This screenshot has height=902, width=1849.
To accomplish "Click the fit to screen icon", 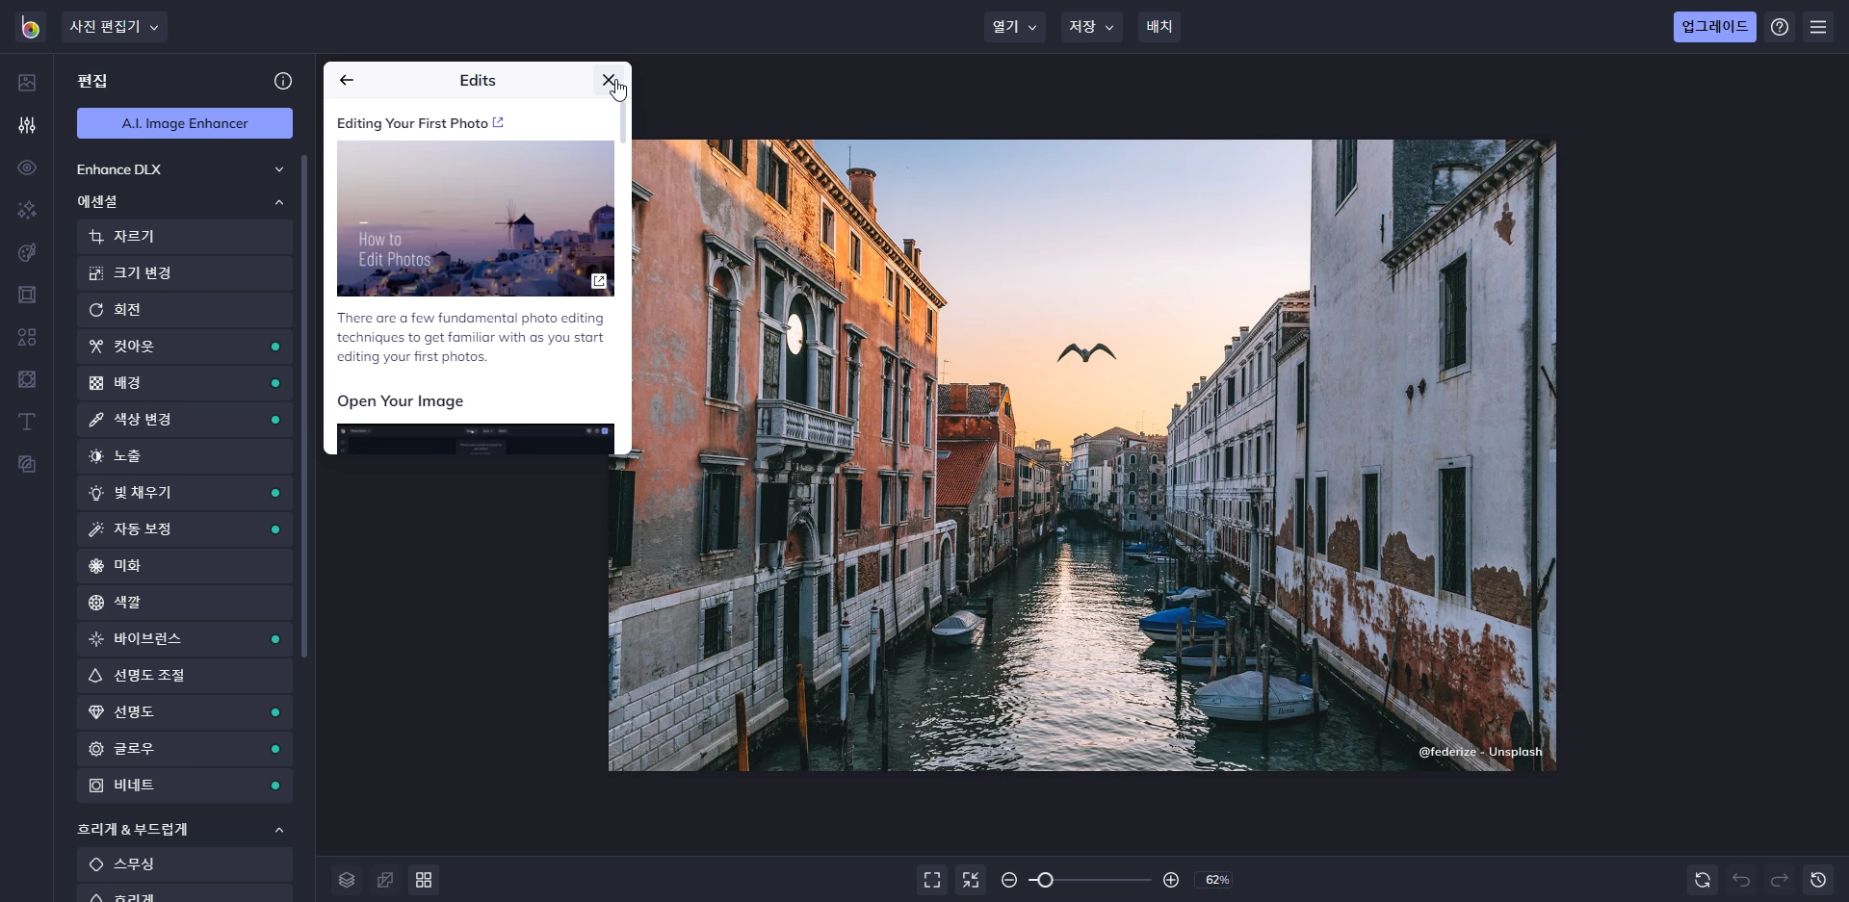I will (x=932, y=880).
